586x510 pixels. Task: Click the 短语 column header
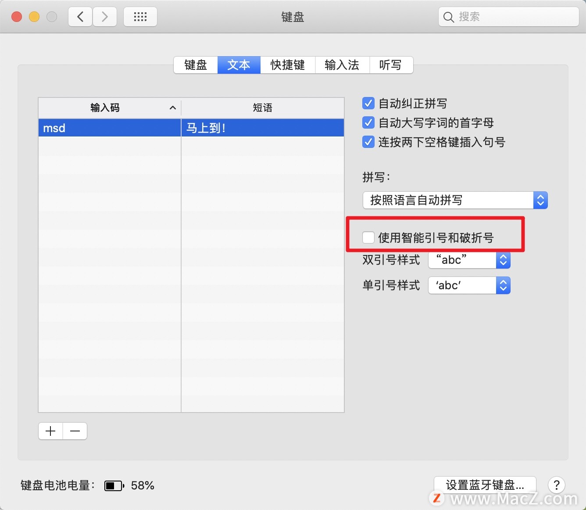[x=263, y=108]
